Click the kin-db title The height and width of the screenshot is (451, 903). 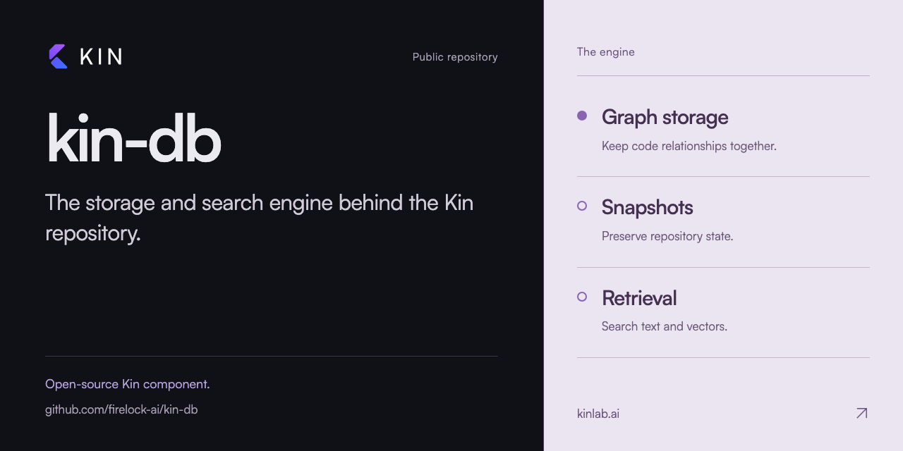[x=134, y=137]
